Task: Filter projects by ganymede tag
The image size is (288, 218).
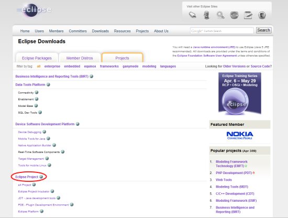Action: 130,66
